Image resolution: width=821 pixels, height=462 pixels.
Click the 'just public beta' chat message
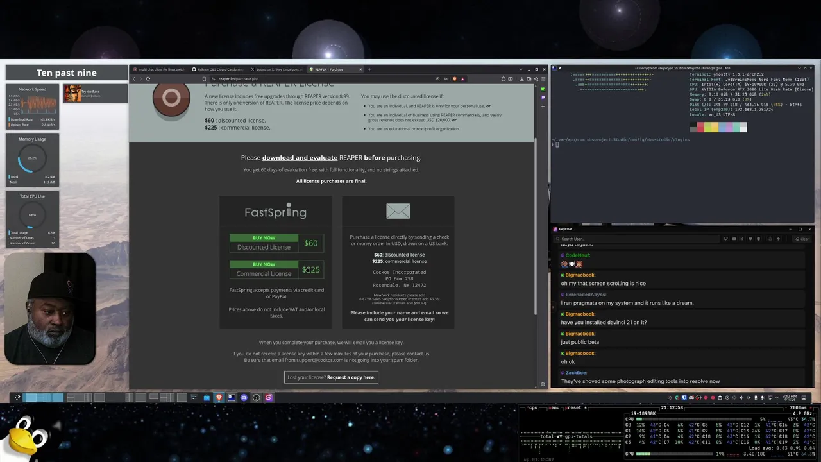pyautogui.click(x=580, y=342)
